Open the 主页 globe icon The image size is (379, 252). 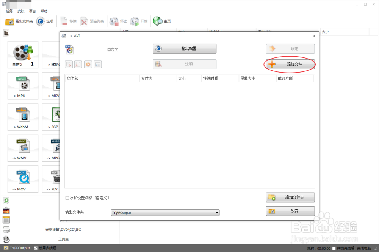click(158, 21)
